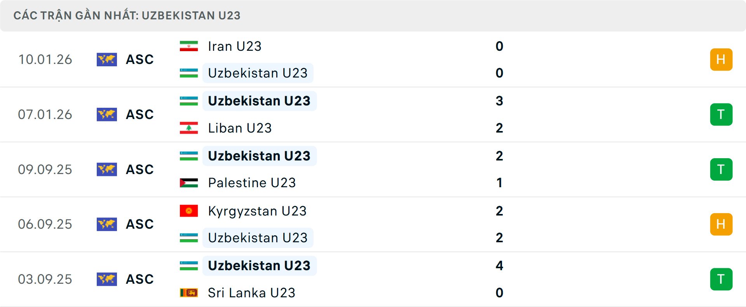Viewport: 746px width, 307px height.
Task: Click the Liban U23 flag icon
Action: (189, 128)
